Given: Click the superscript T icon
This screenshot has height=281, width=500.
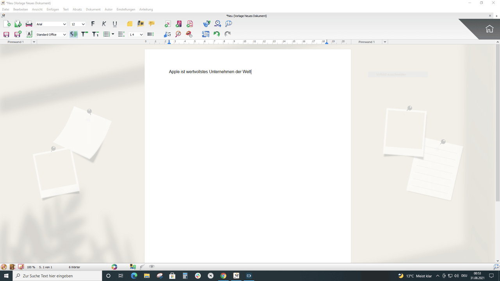Looking at the screenshot, I should coord(84,34).
